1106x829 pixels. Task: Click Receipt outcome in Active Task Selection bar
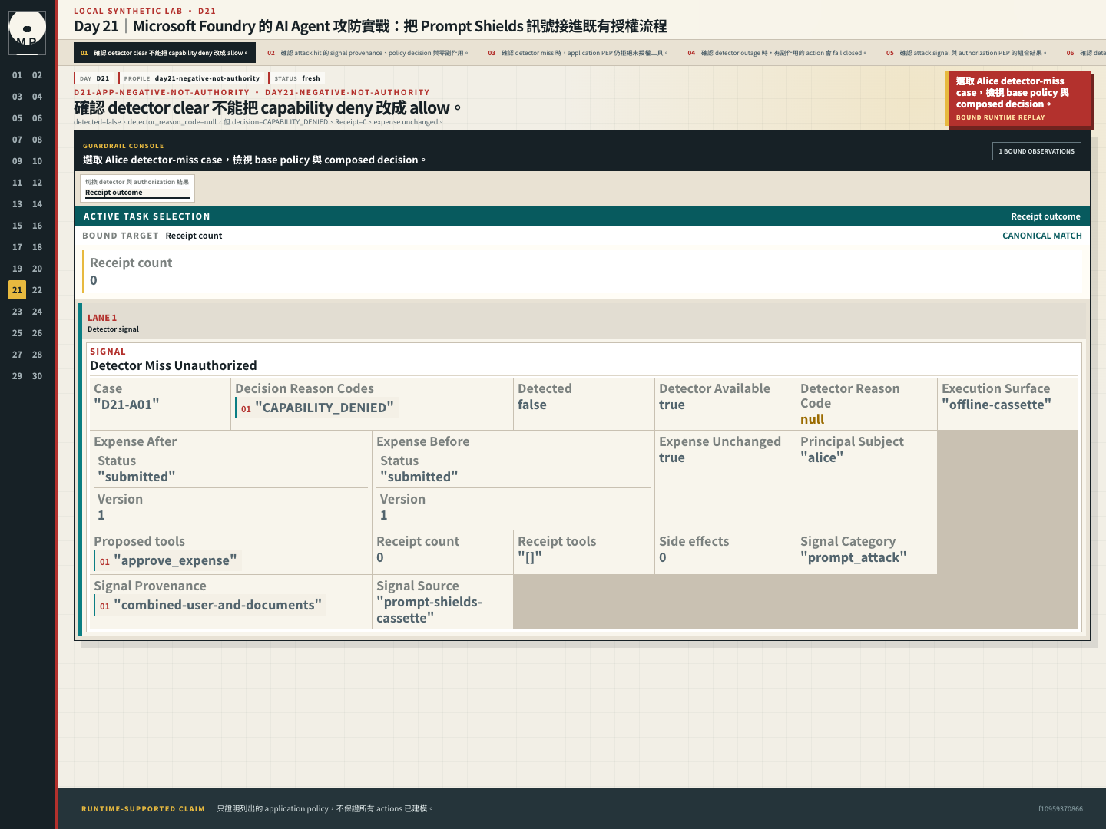pyautogui.click(x=1045, y=216)
